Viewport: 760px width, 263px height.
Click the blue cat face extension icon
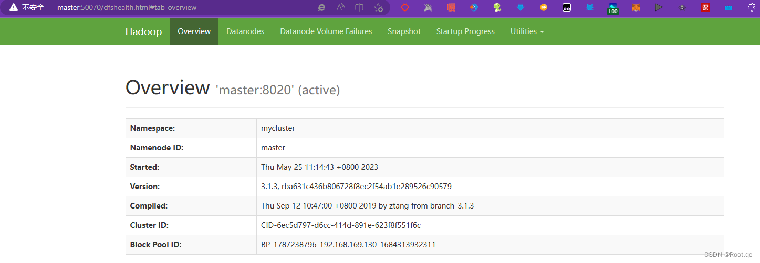[x=590, y=7]
